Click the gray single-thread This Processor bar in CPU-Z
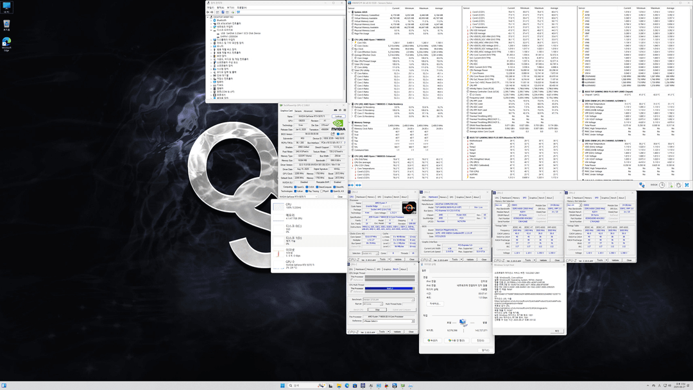 390,276
